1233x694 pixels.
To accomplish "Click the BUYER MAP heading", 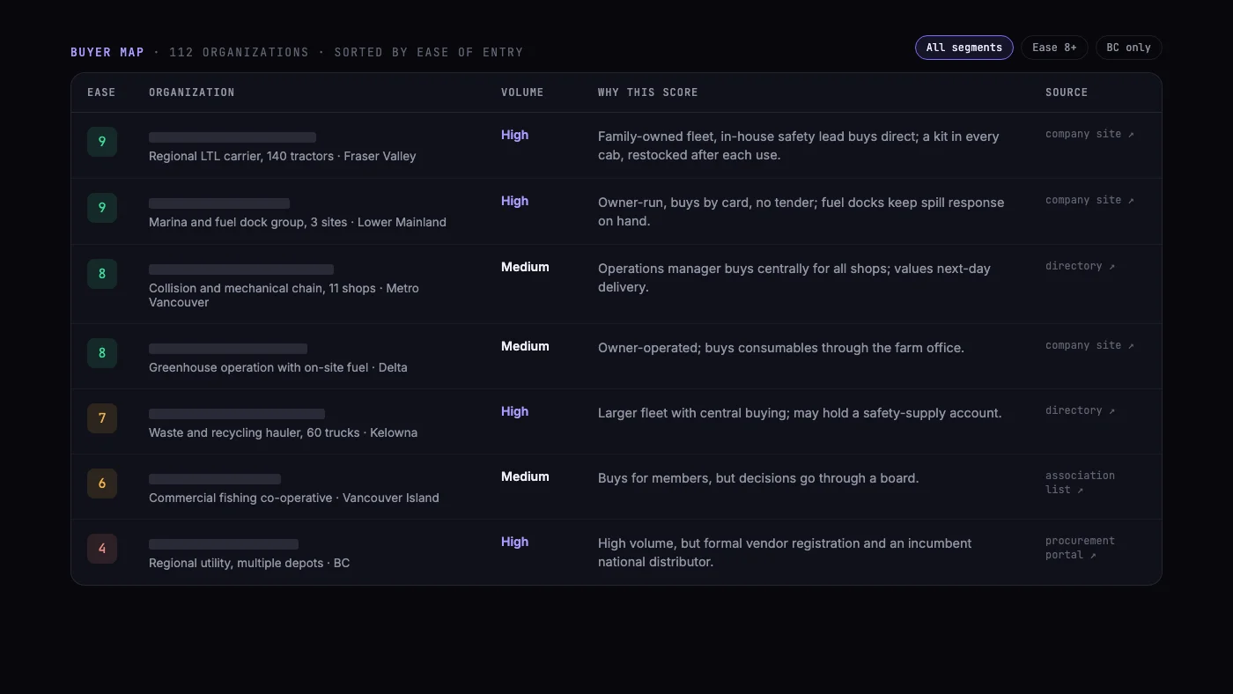I will pos(107,52).
